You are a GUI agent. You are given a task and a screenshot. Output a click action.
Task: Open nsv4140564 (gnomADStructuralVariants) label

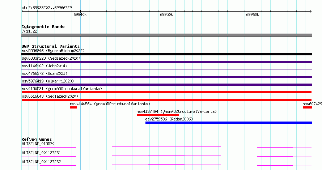[x=110, y=104]
